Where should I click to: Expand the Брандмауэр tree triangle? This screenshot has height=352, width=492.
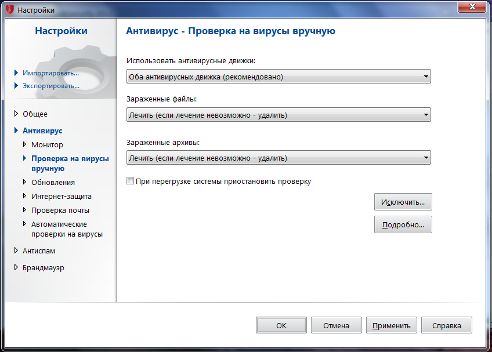pos(16,267)
